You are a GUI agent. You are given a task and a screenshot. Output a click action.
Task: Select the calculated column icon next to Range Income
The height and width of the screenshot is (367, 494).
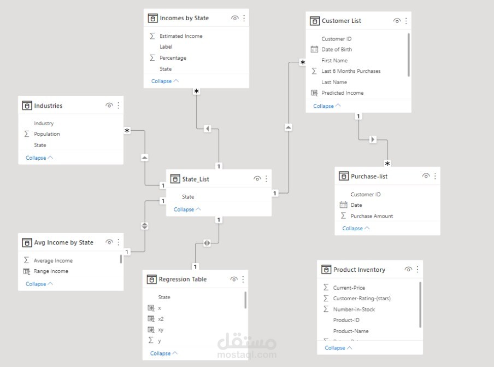point(27,271)
